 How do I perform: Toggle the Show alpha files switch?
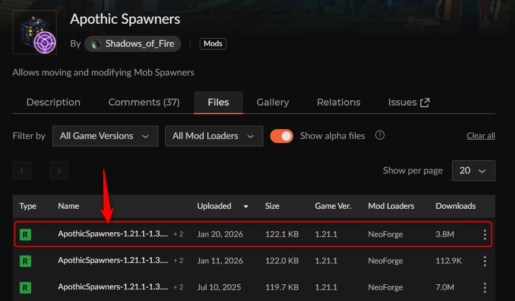(x=282, y=136)
